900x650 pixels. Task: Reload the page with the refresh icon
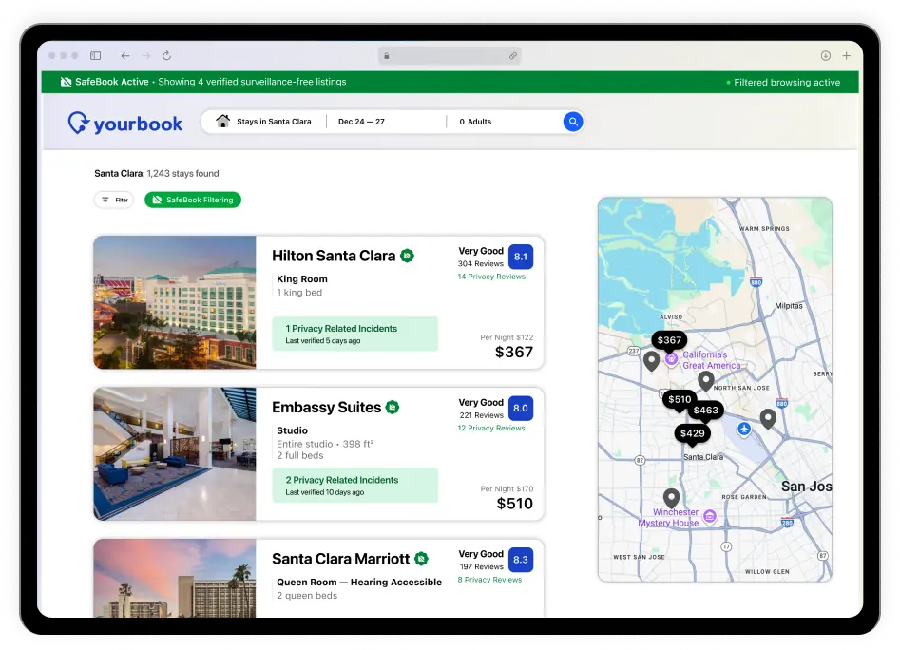pyautogui.click(x=166, y=56)
